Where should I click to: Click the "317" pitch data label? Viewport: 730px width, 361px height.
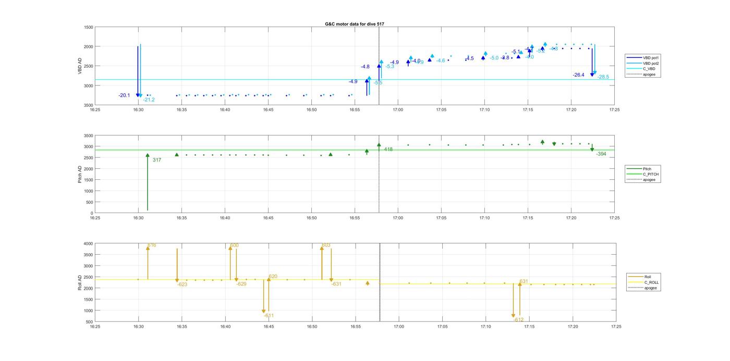(x=157, y=160)
